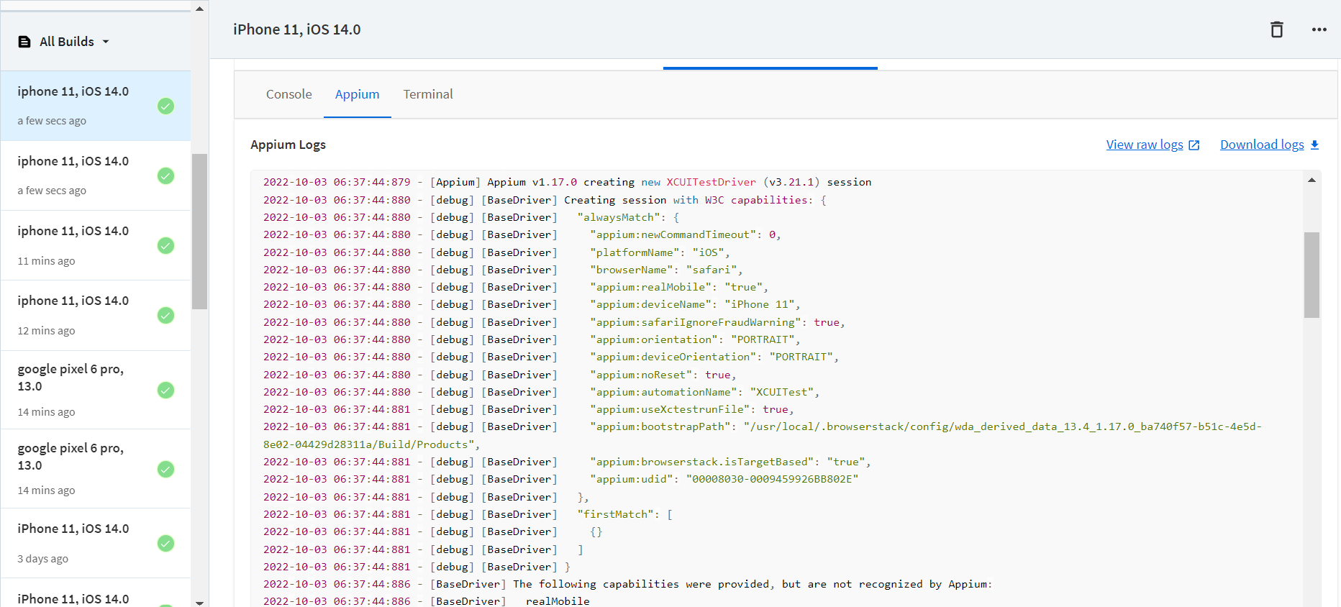Click the sidebar scroll-down arrow
The width and height of the screenshot is (1341, 607).
[x=200, y=603]
